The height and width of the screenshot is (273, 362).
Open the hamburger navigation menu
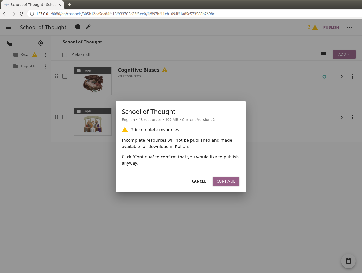coord(9,27)
